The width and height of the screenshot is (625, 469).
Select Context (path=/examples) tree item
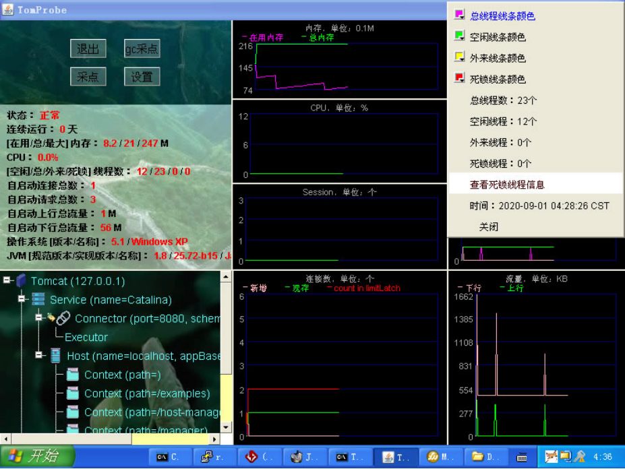pos(147,394)
